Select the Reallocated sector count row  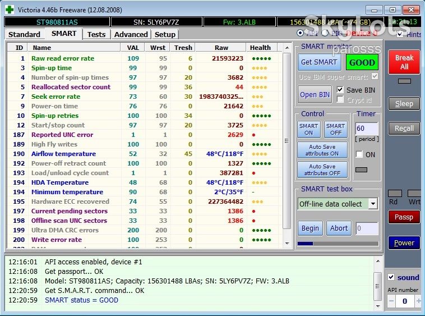coord(145,87)
